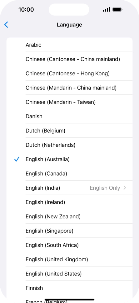This screenshot has width=139, height=303.
Task: Choose English (United States)
Action: click(x=69, y=274)
